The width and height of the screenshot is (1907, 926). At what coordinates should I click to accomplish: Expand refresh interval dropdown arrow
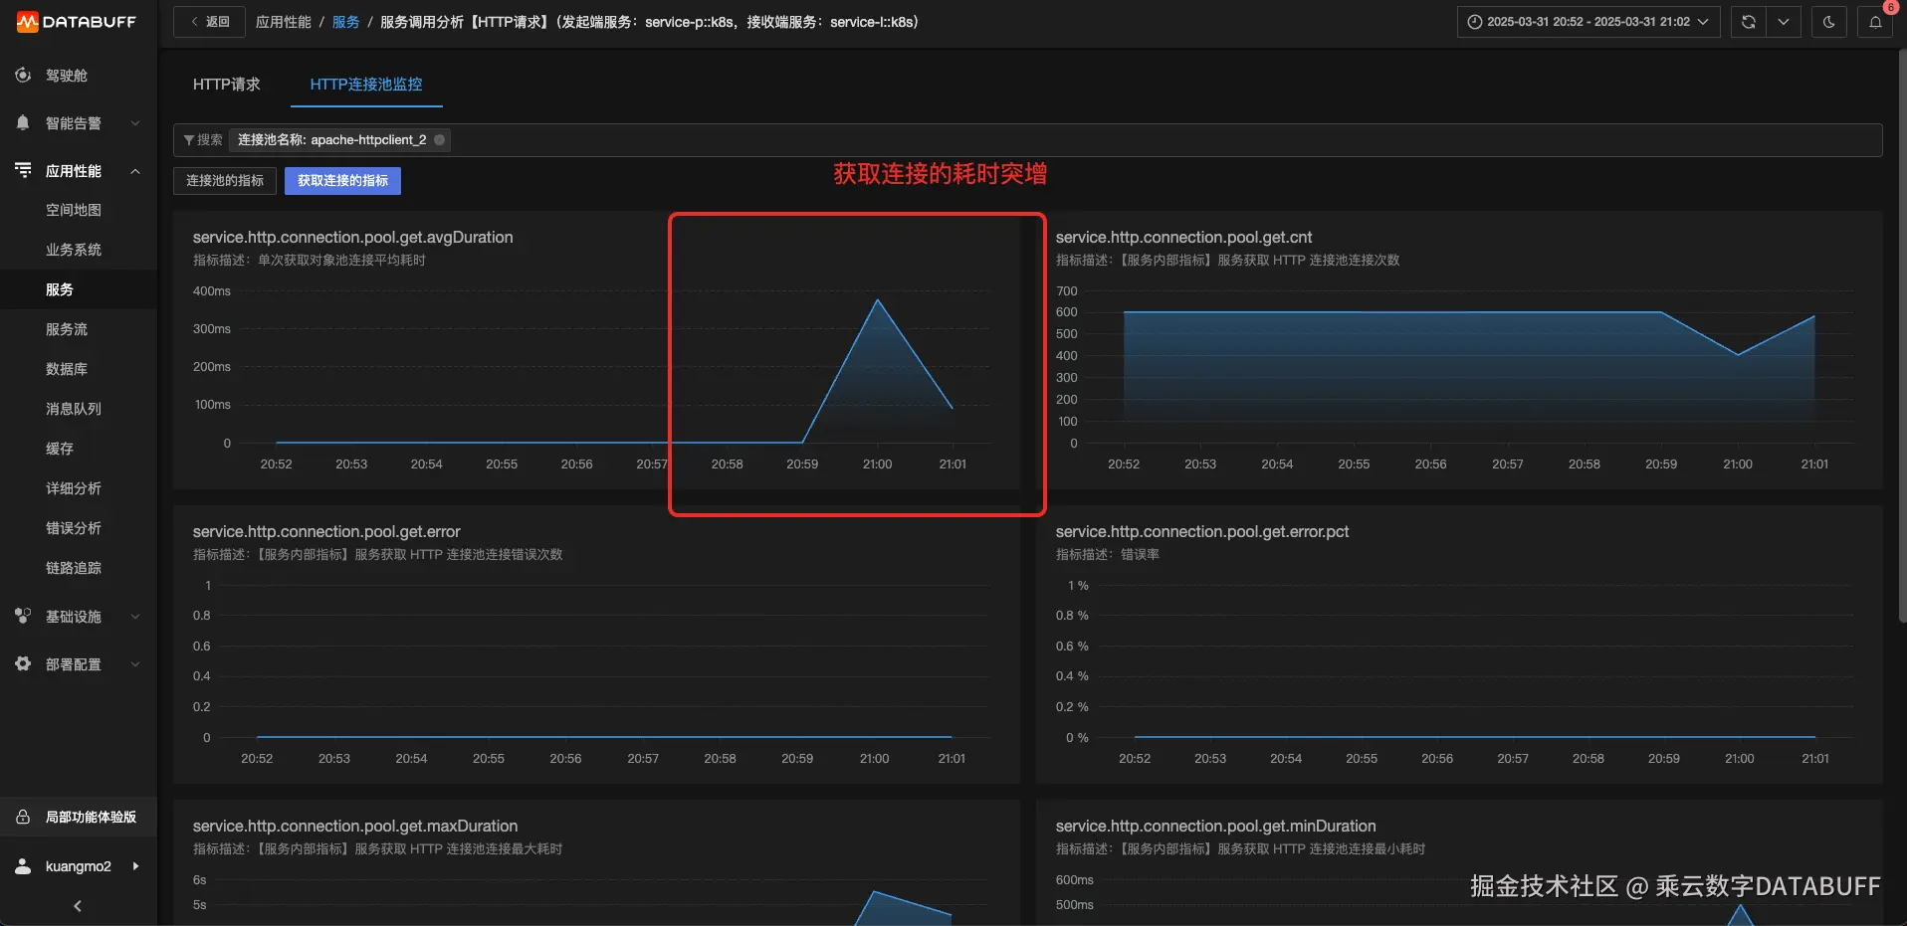click(x=1784, y=22)
